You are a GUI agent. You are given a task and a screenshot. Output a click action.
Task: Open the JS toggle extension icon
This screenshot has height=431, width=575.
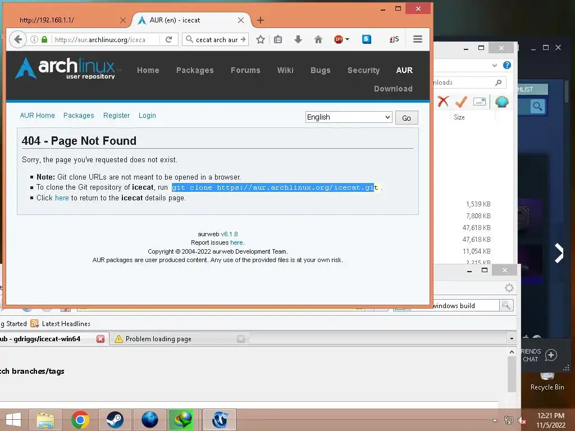coord(394,39)
